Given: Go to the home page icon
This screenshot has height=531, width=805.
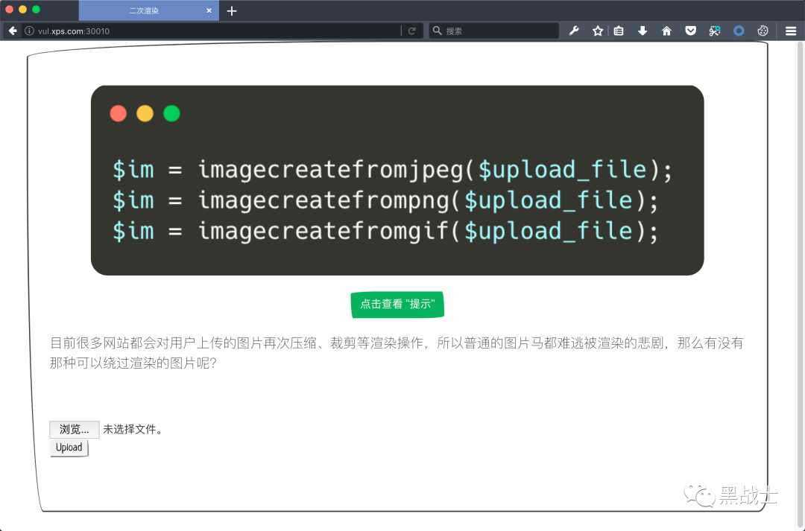Looking at the screenshot, I should coord(666,31).
